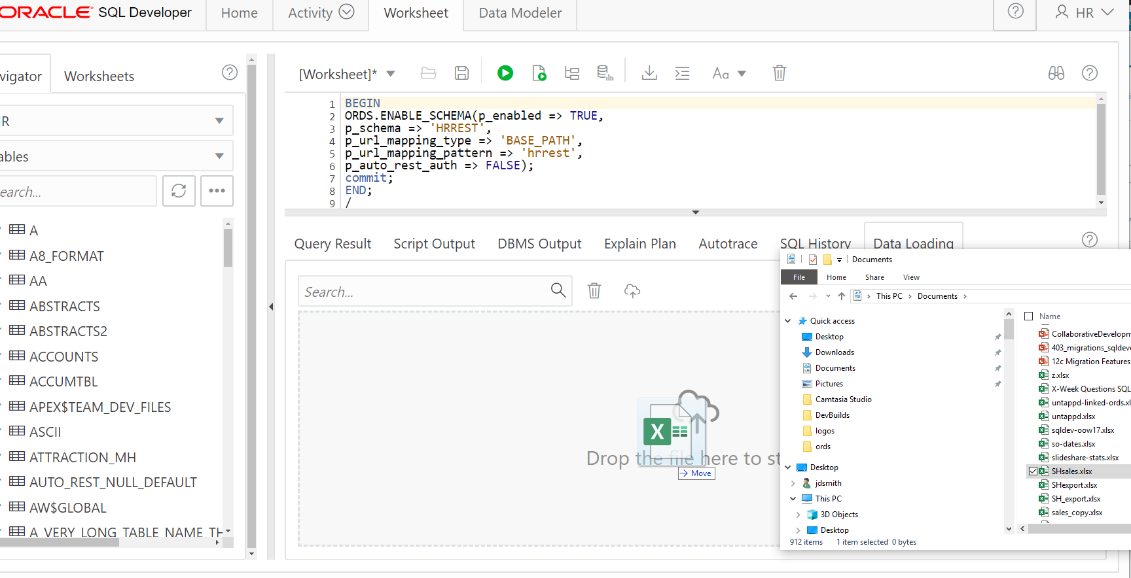The width and height of the screenshot is (1131, 578).
Task: Click the Explain Plan toolbar icon
Action: click(572, 73)
